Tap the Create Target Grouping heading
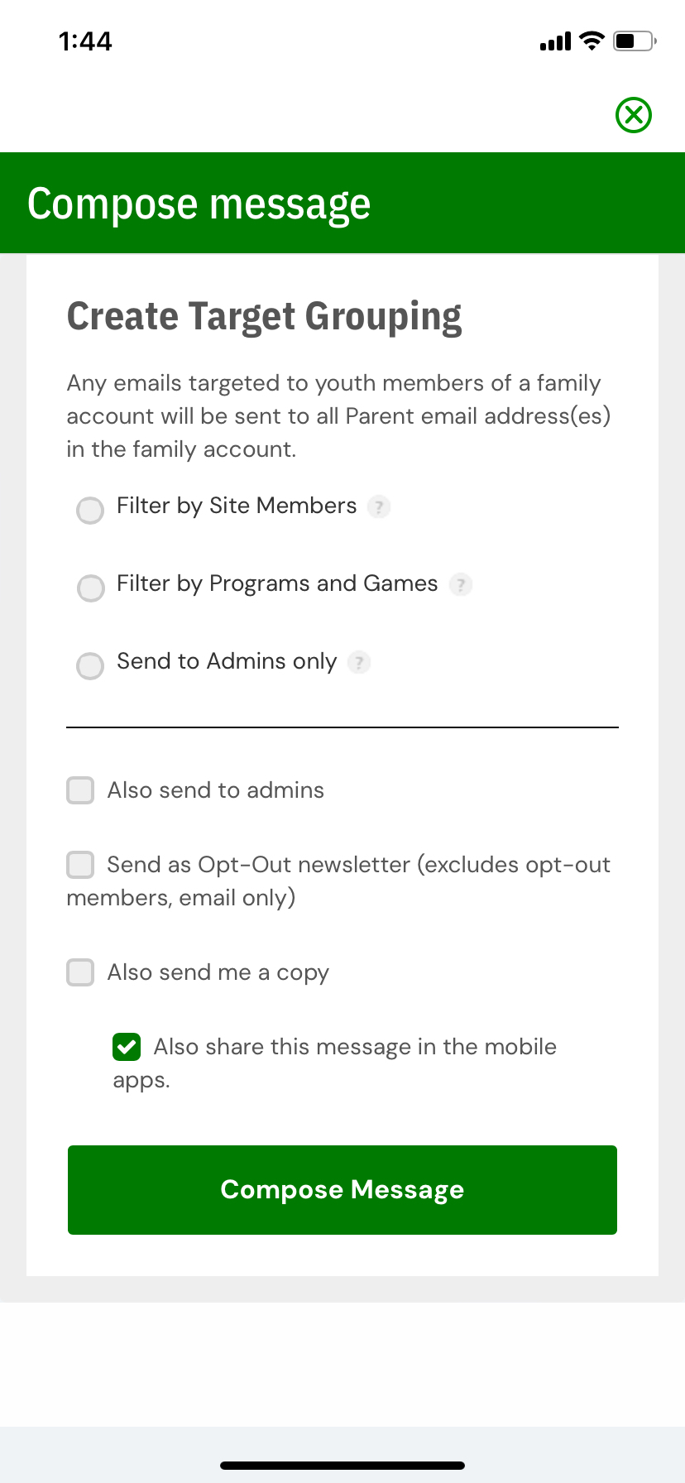Viewport: 685px width, 1483px height. coord(264,317)
